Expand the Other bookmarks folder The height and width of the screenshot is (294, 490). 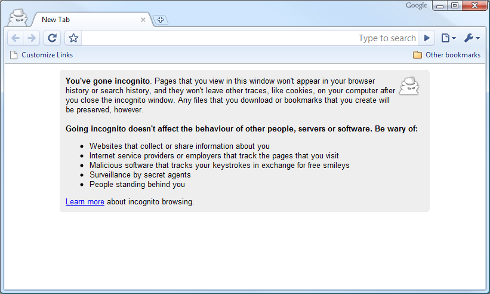click(x=446, y=55)
